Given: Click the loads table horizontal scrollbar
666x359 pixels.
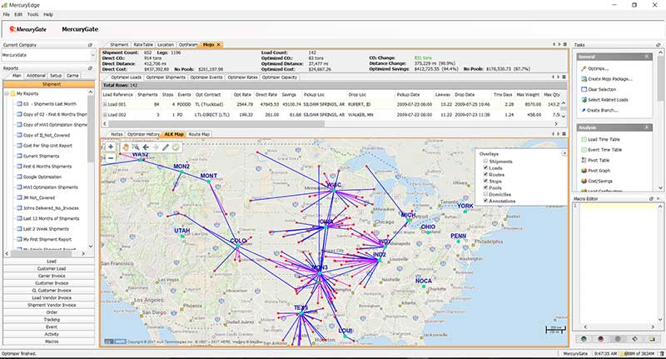Looking at the screenshot, I should click(x=216, y=123).
